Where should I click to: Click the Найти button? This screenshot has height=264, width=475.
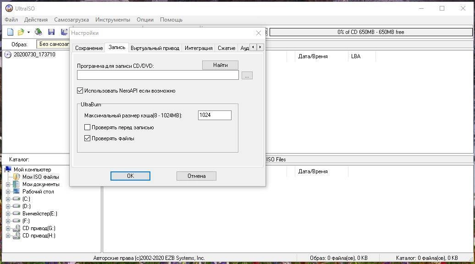click(x=220, y=65)
